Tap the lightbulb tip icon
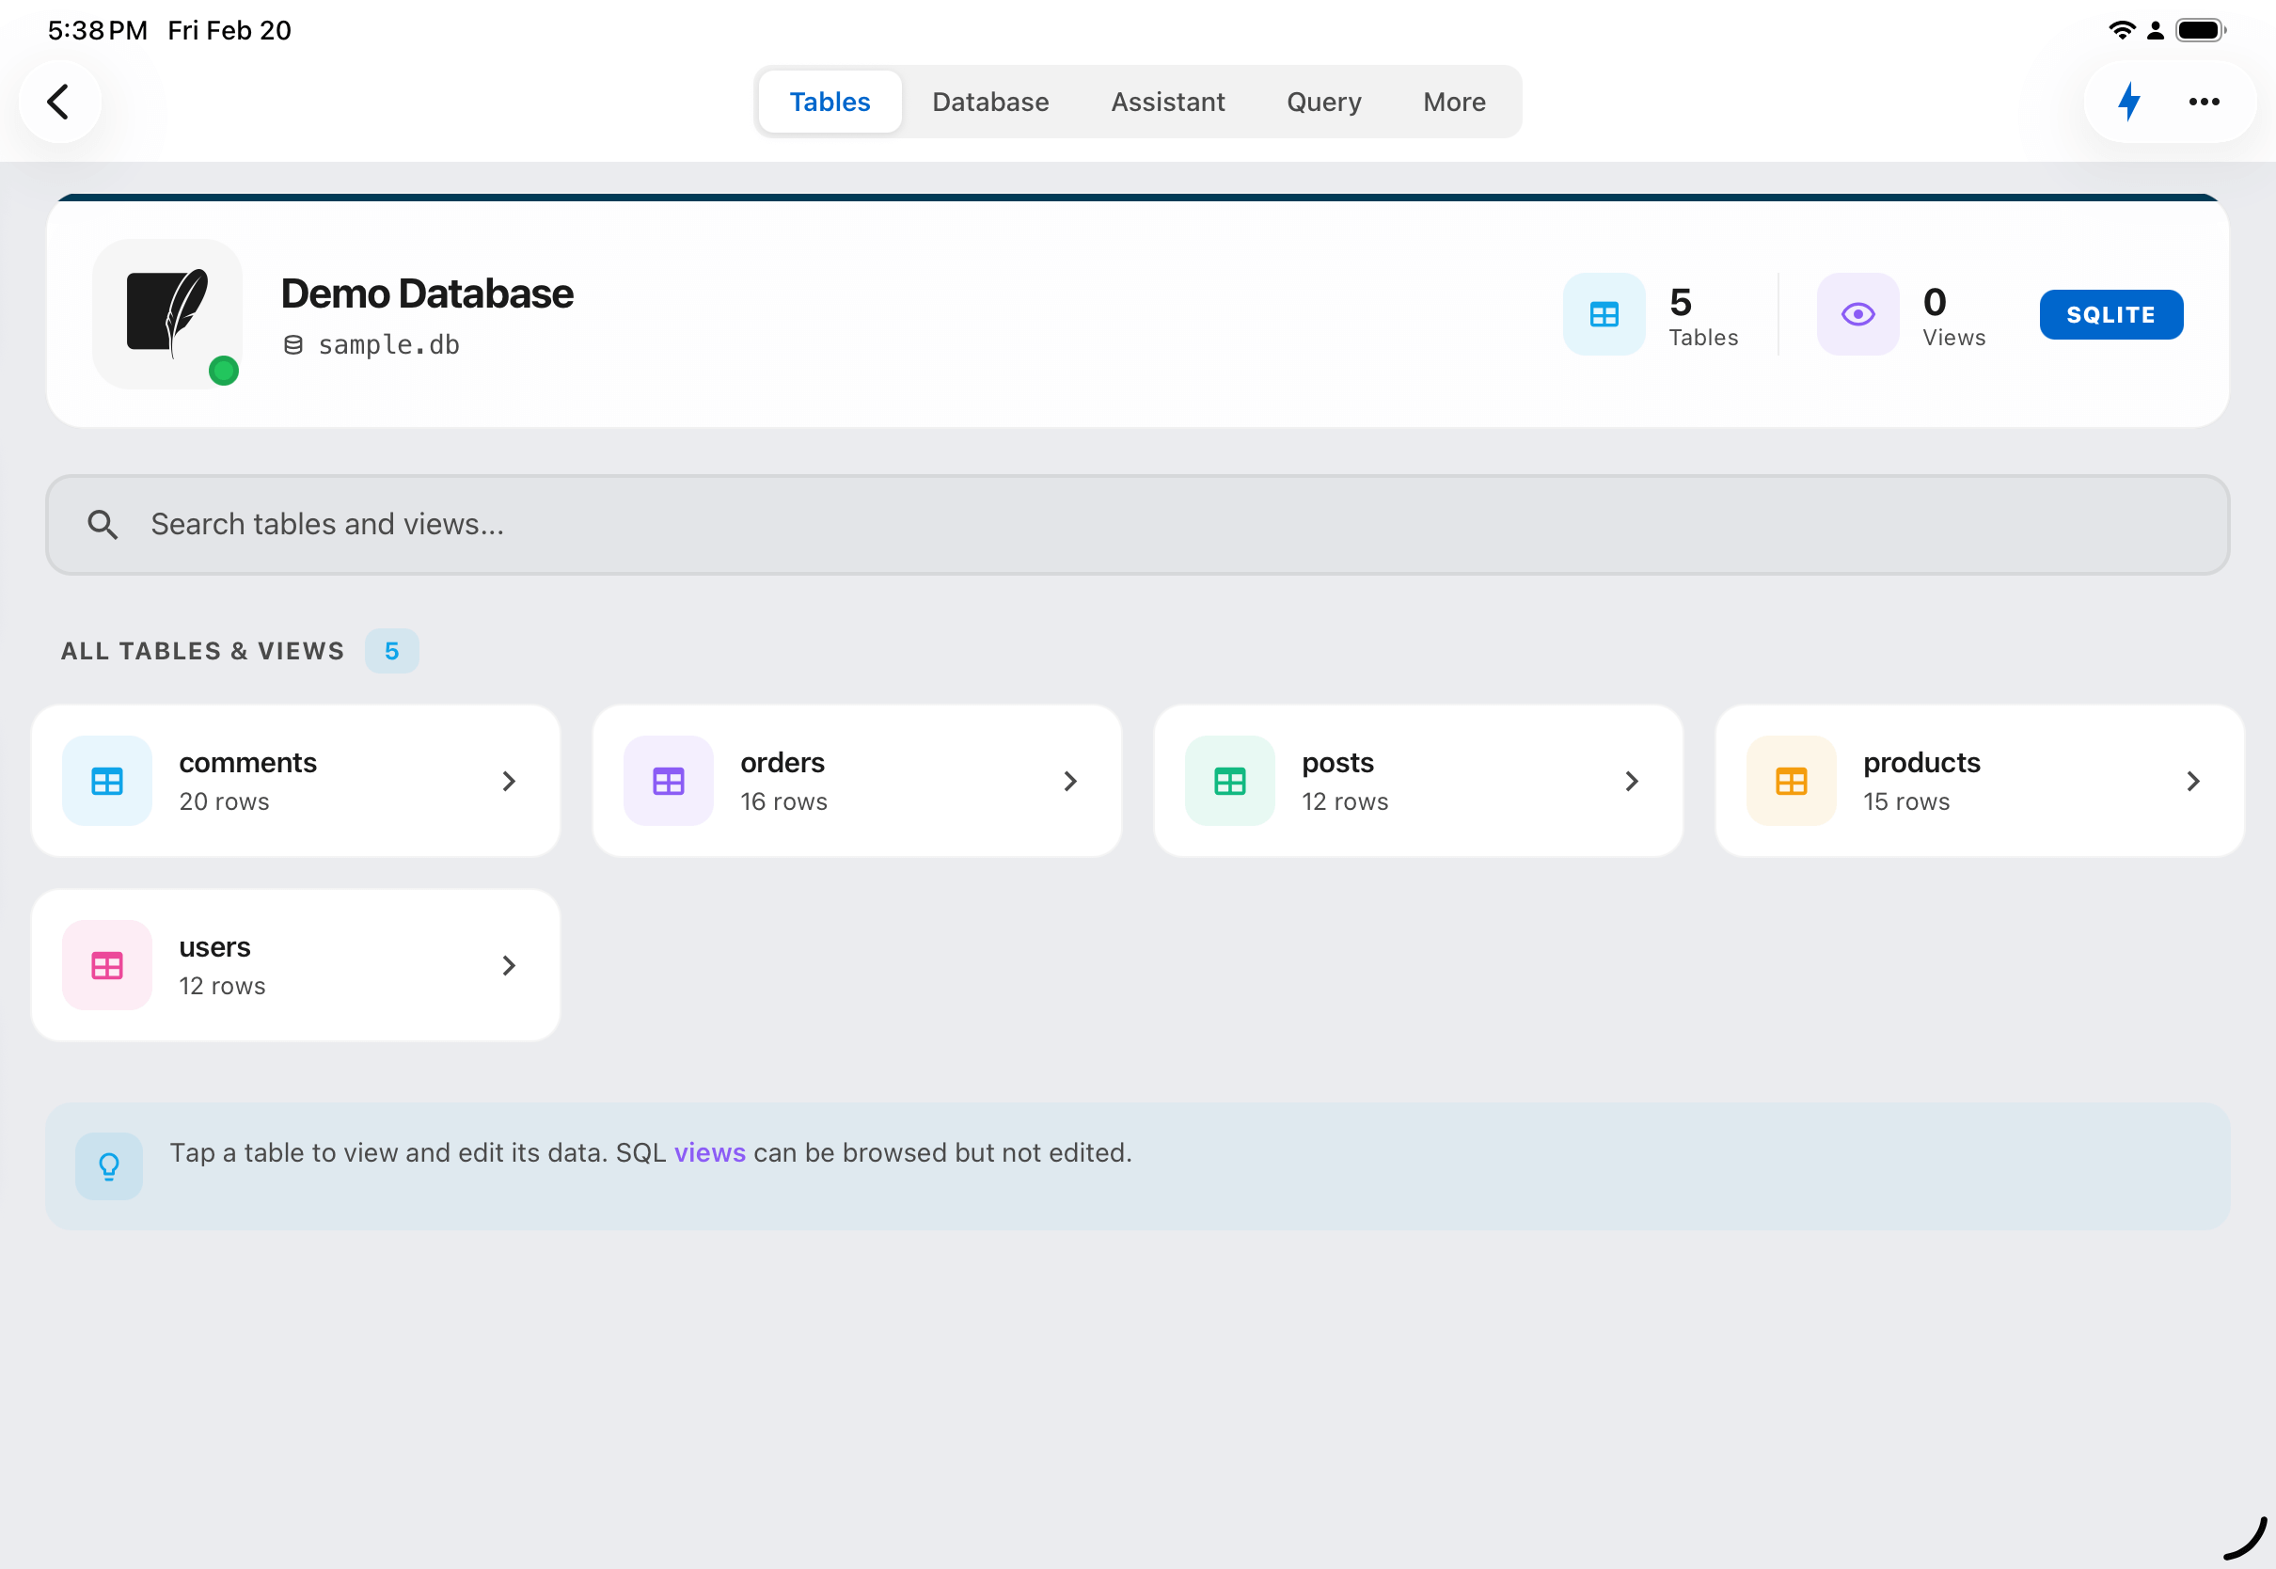Screen dimensions: 2276x1569 pos(109,1166)
